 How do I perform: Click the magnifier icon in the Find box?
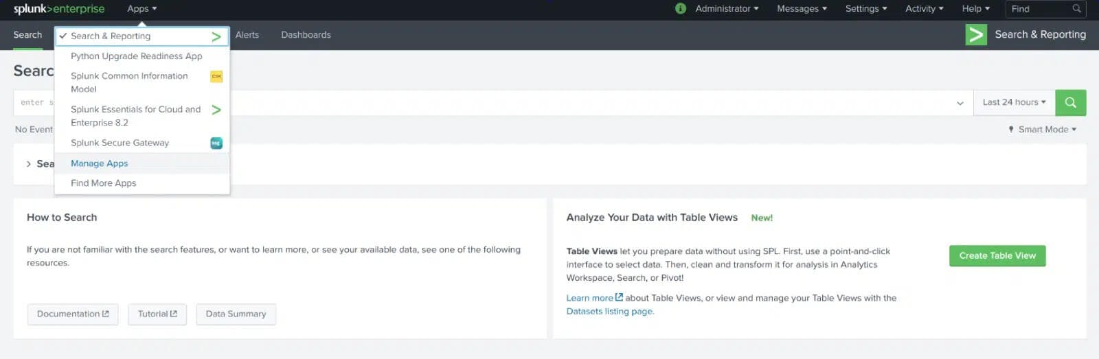(x=1076, y=9)
